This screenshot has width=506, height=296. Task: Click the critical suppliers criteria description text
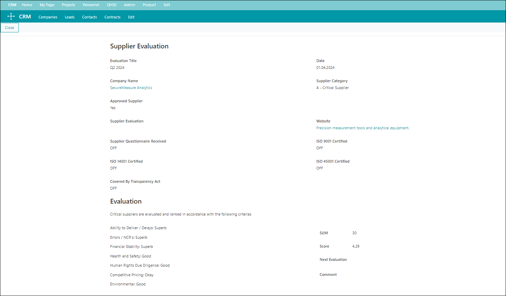(x=181, y=214)
